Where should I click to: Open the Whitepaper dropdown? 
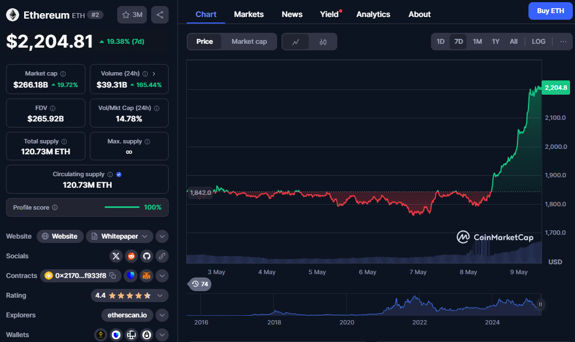pyautogui.click(x=119, y=236)
